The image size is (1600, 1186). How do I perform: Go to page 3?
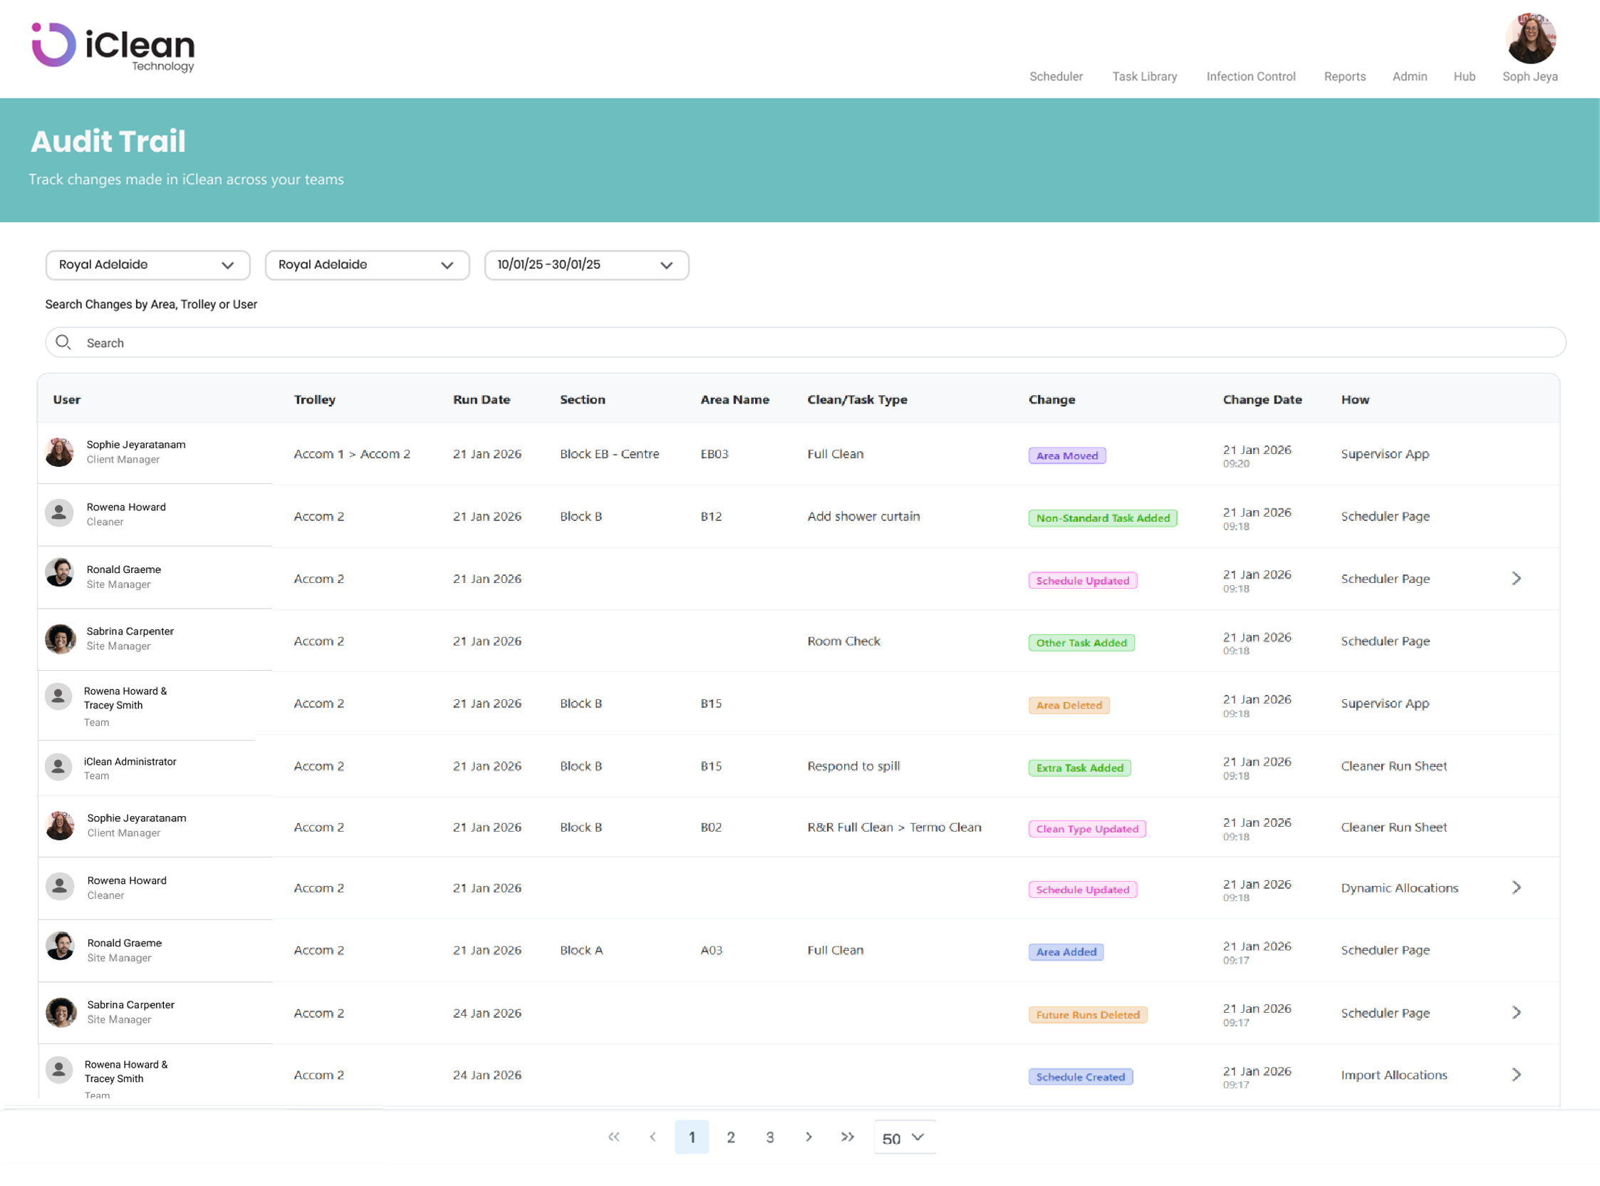tap(770, 1138)
